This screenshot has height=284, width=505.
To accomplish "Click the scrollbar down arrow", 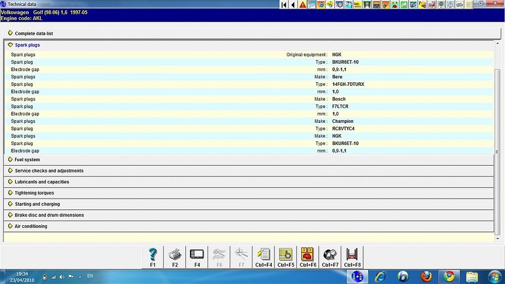I will [x=497, y=239].
